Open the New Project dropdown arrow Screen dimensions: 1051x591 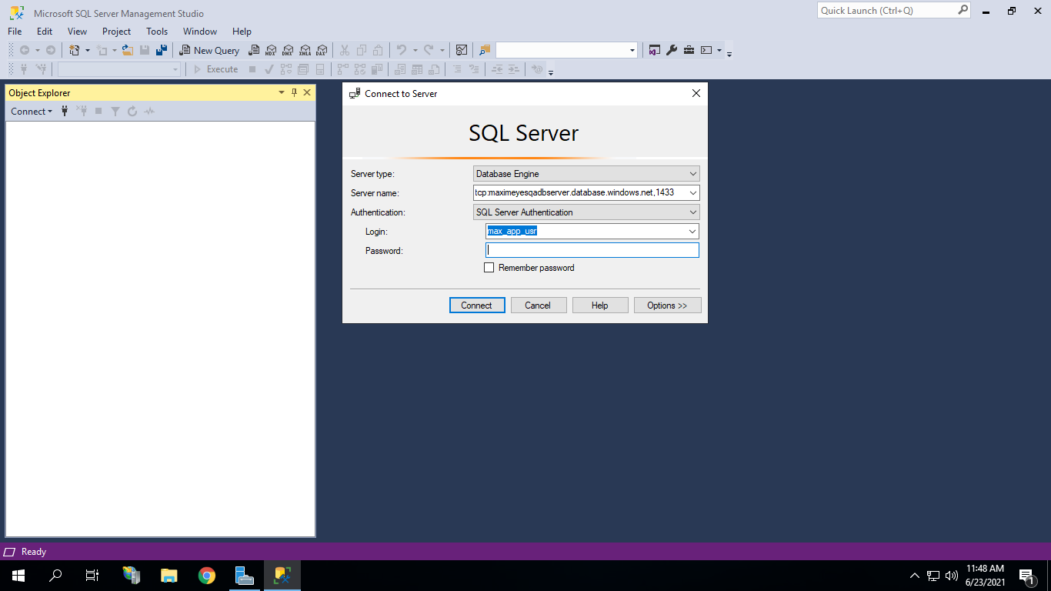[87, 50]
